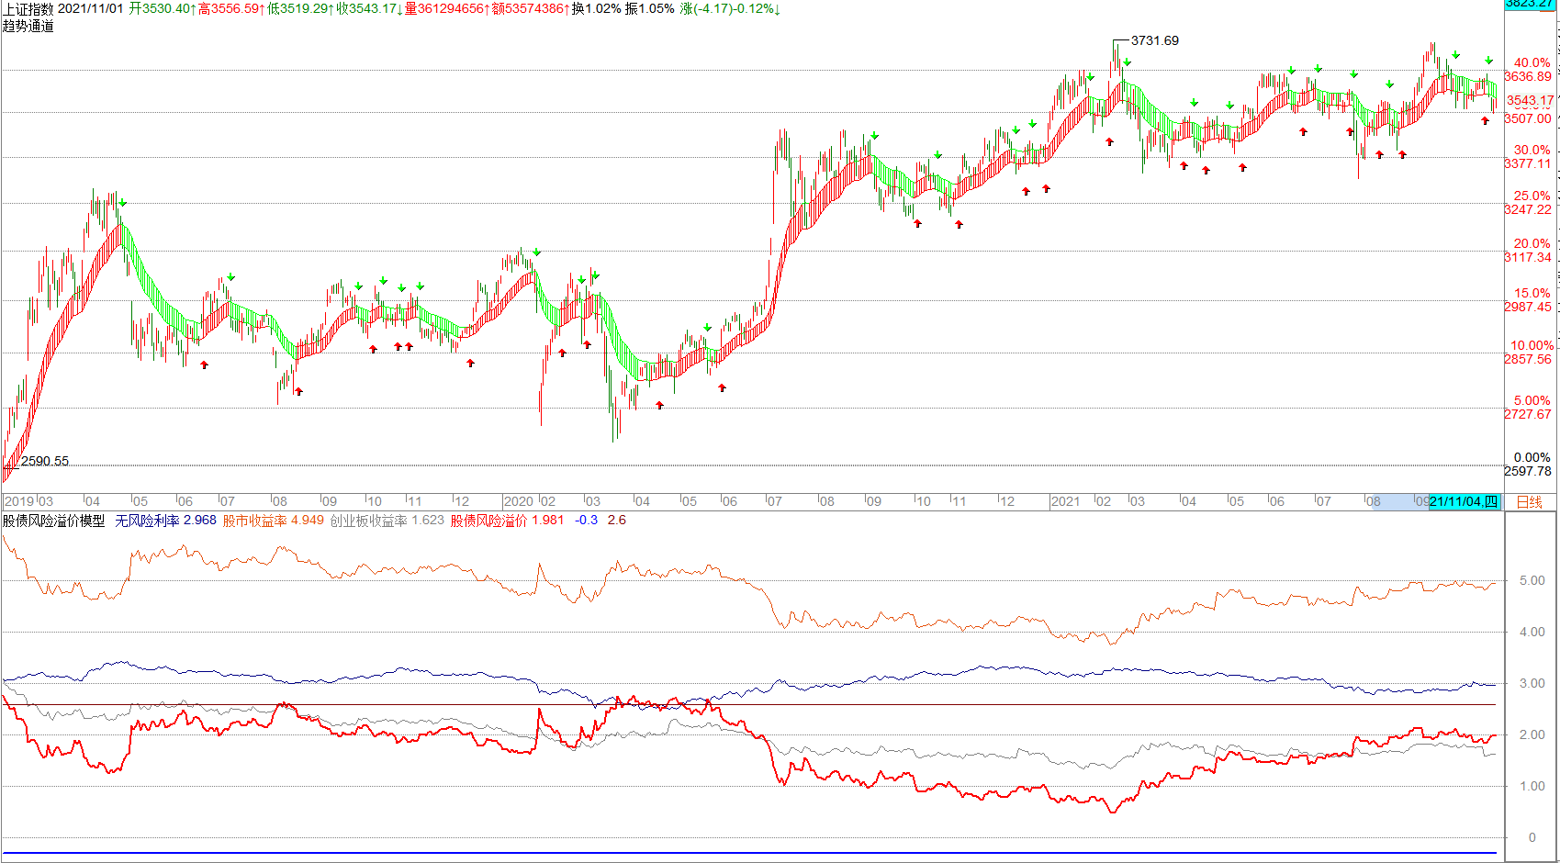Click the 40.0% axis level label
Image resolution: width=1560 pixels, height=863 pixels.
[x=1532, y=63]
